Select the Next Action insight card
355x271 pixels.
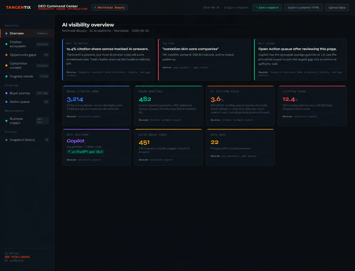(x=301, y=59)
